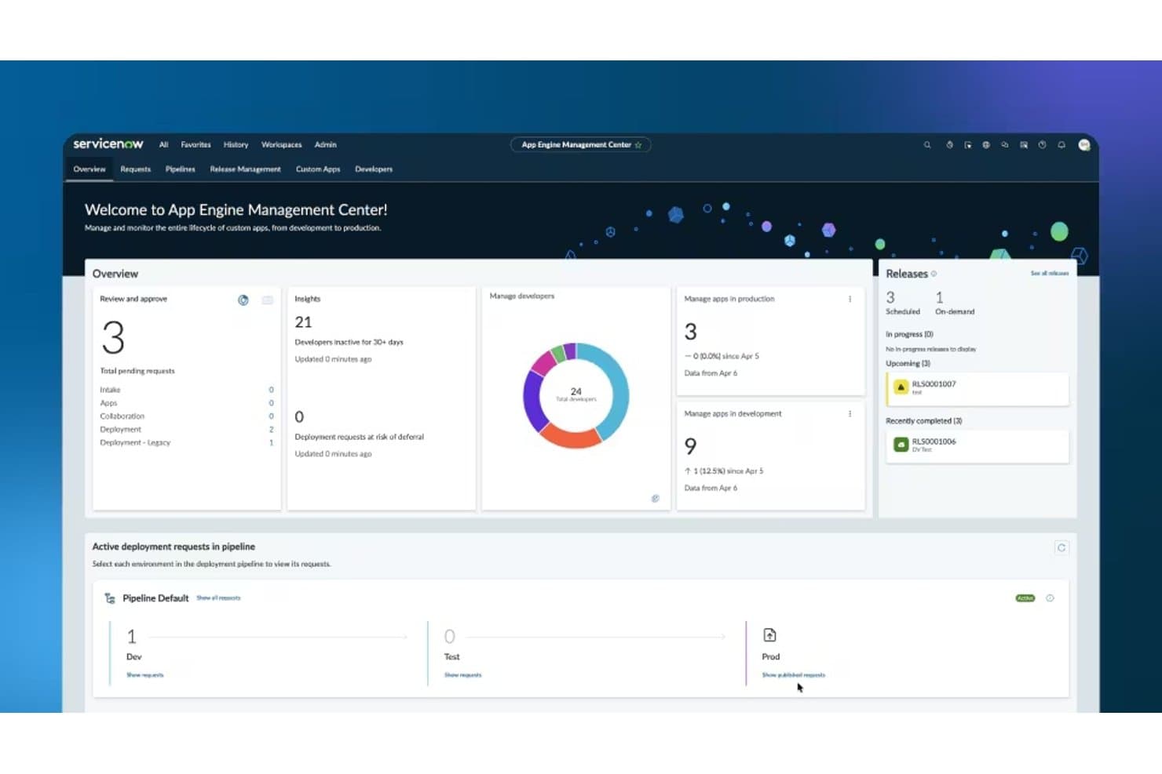
Task: Click the Pipeline Default info icon
Action: click(x=1050, y=598)
